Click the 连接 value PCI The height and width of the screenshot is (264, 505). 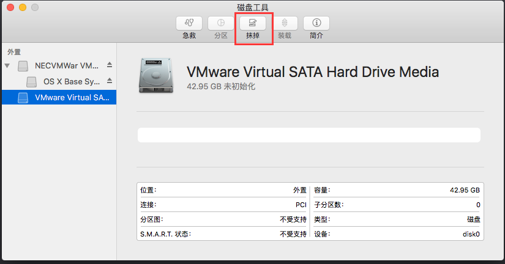coord(301,205)
